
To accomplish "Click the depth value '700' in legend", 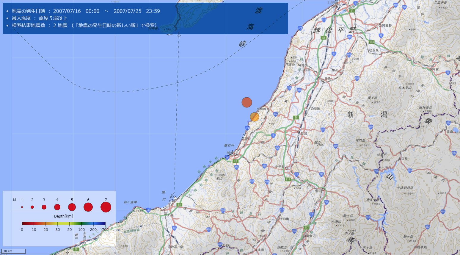I will [105, 230].
